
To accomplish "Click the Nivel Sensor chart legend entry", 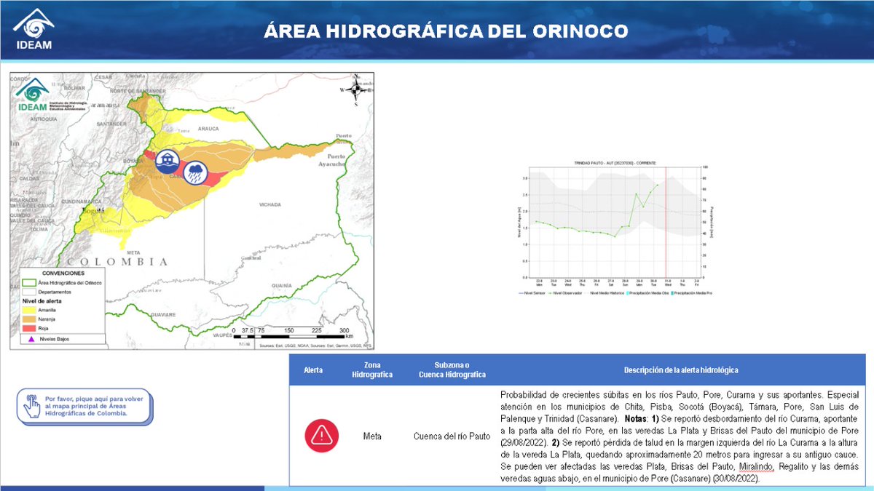I will point(532,293).
